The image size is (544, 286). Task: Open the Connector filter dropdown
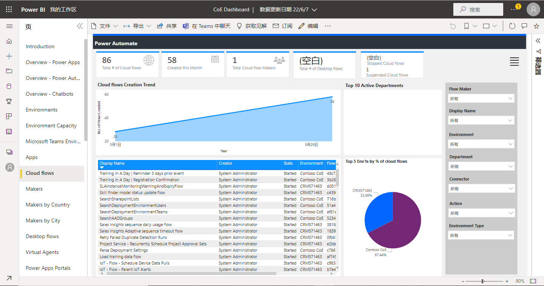click(481, 188)
